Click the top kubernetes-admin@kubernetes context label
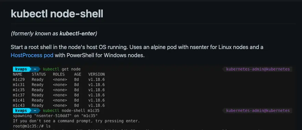The image size is (302, 130). [258, 69]
